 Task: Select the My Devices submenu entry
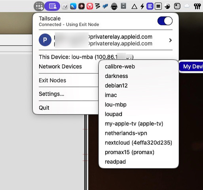coord(191,66)
